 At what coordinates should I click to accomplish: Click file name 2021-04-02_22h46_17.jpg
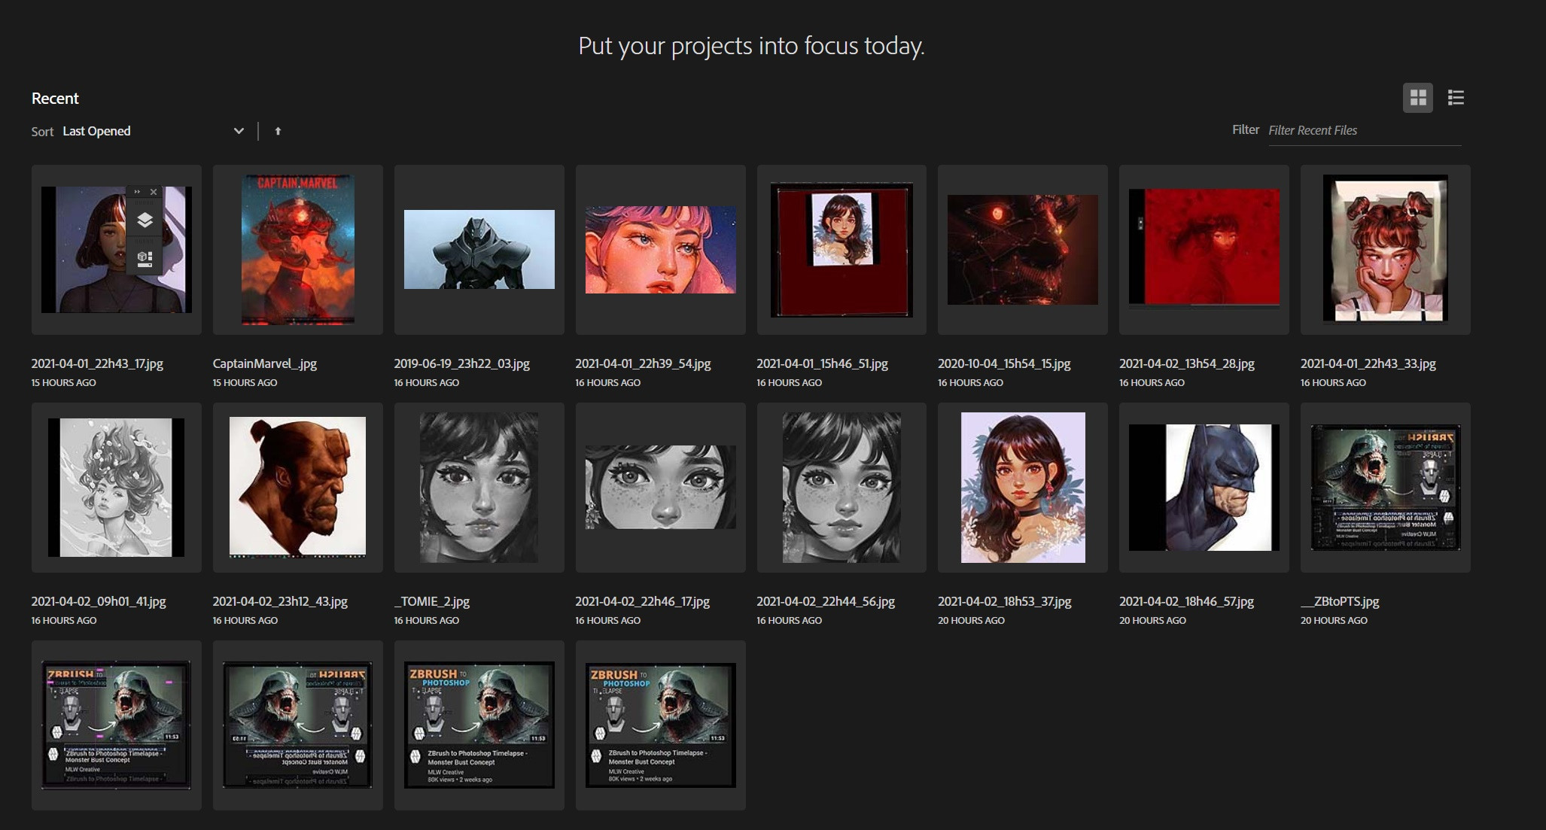click(x=643, y=601)
